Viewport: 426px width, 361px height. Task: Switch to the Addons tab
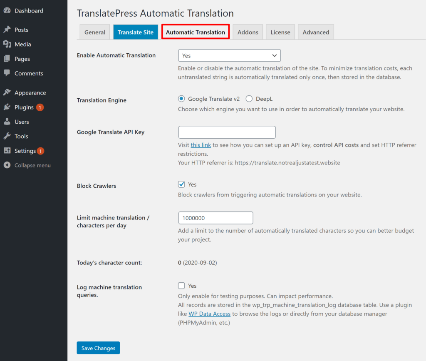click(248, 32)
